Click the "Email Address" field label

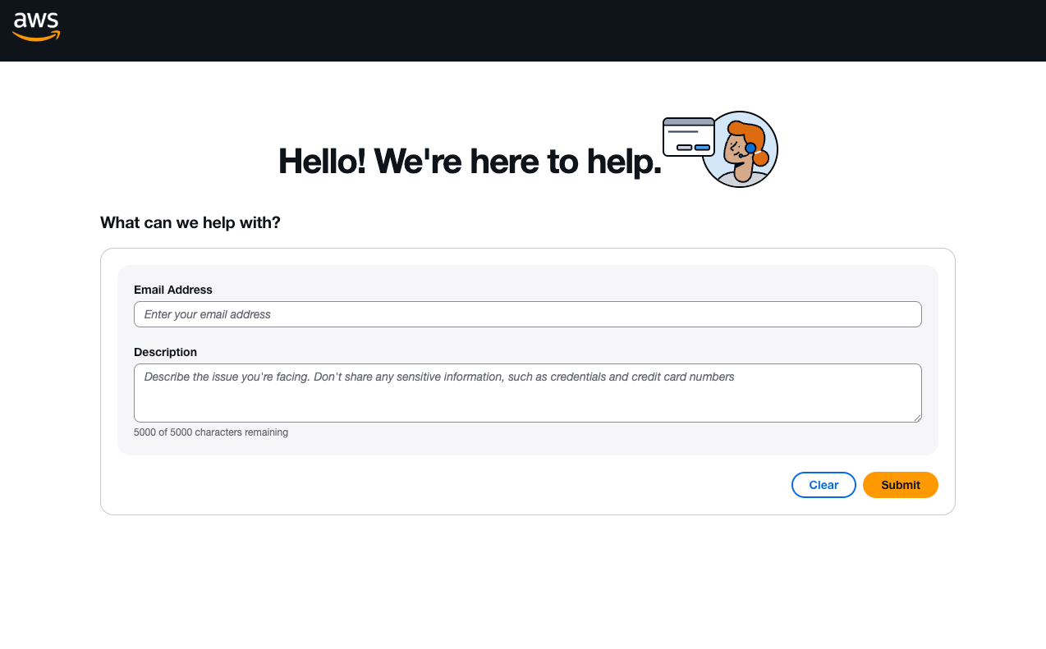pos(173,290)
